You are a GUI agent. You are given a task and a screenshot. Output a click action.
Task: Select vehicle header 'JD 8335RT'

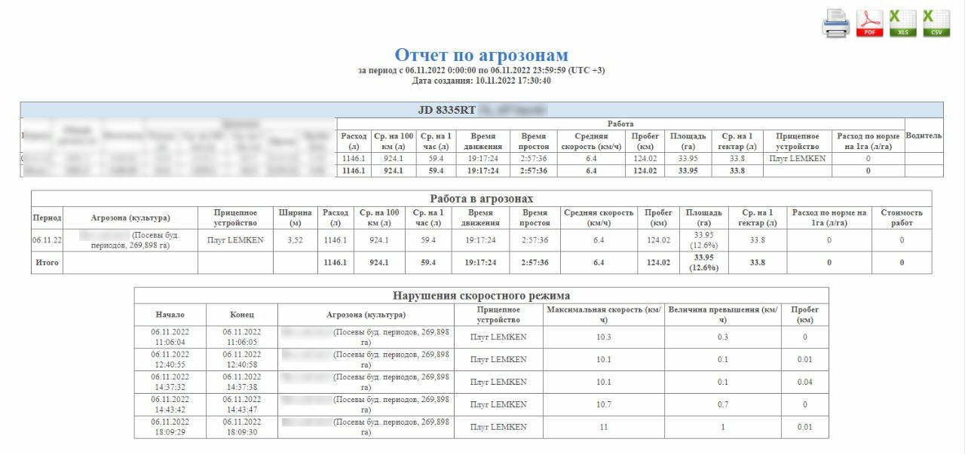click(446, 110)
